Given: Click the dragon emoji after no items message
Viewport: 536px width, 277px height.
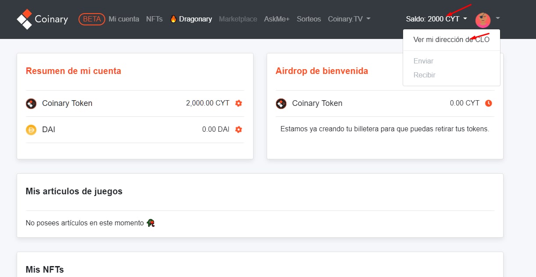Looking at the screenshot, I should (x=150, y=223).
